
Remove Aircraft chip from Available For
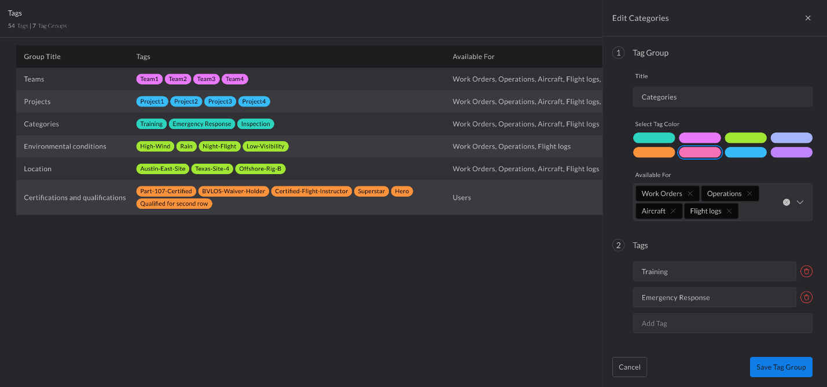pyautogui.click(x=673, y=211)
